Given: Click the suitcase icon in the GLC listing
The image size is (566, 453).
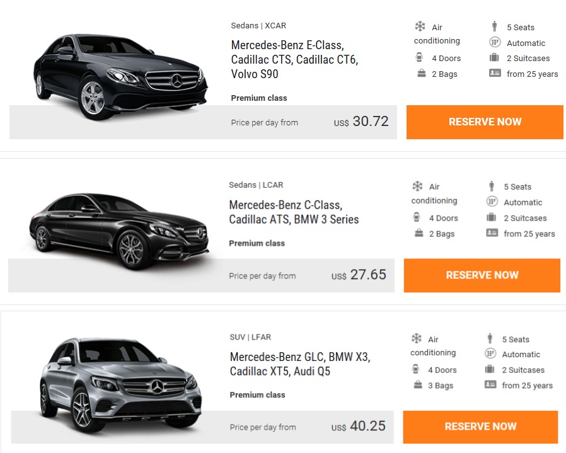Looking at the screenshot, I should (x=490, y=369).
